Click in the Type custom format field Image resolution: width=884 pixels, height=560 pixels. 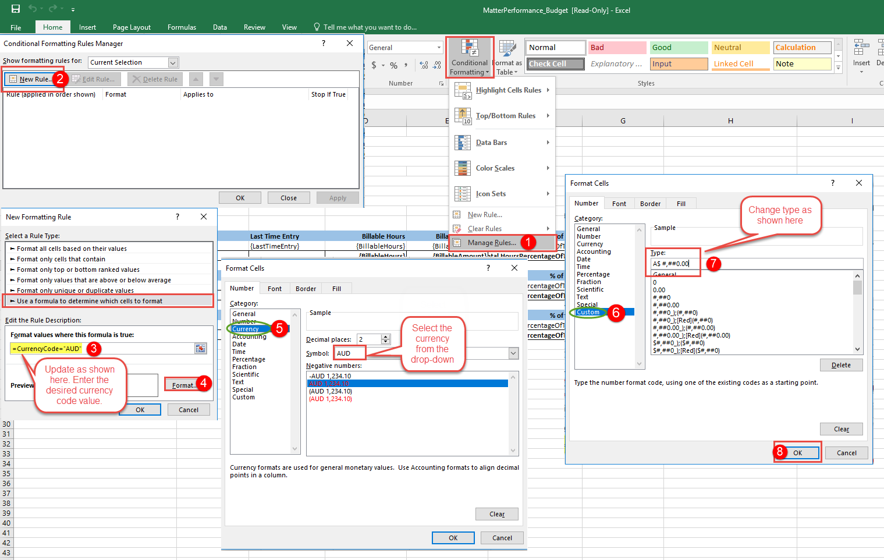click(675, 264)
